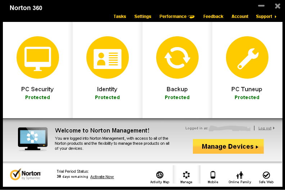Click the Manage Devices button
This screenshot has width=285, height=190.
pyautogui.click(x=228, y=147)
